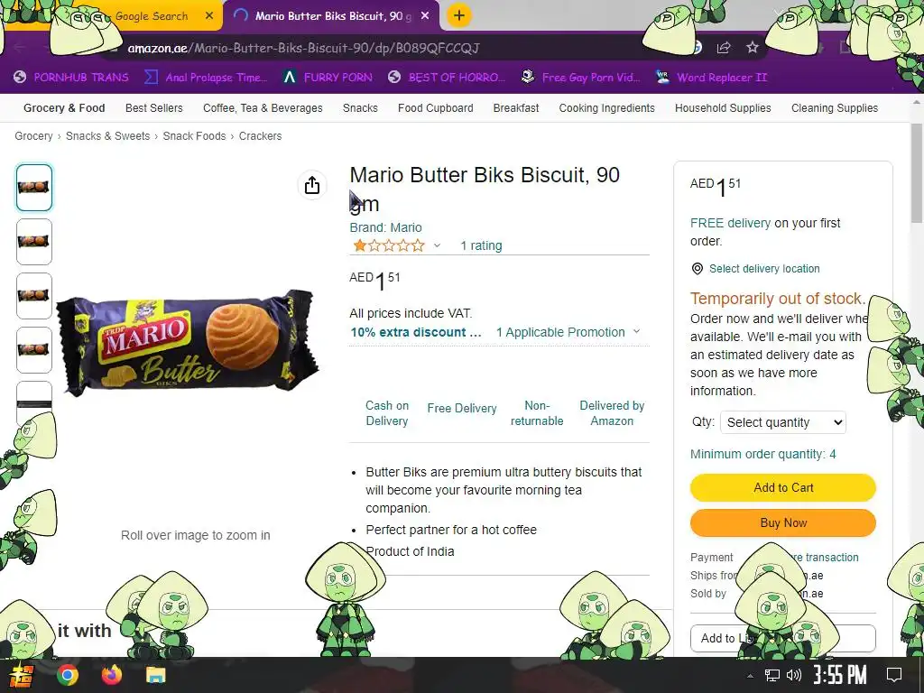Image resolution: width=924 pixels, height=693 pixels.
Task: Switch to the Google Search tab
Action: [152, 16]
